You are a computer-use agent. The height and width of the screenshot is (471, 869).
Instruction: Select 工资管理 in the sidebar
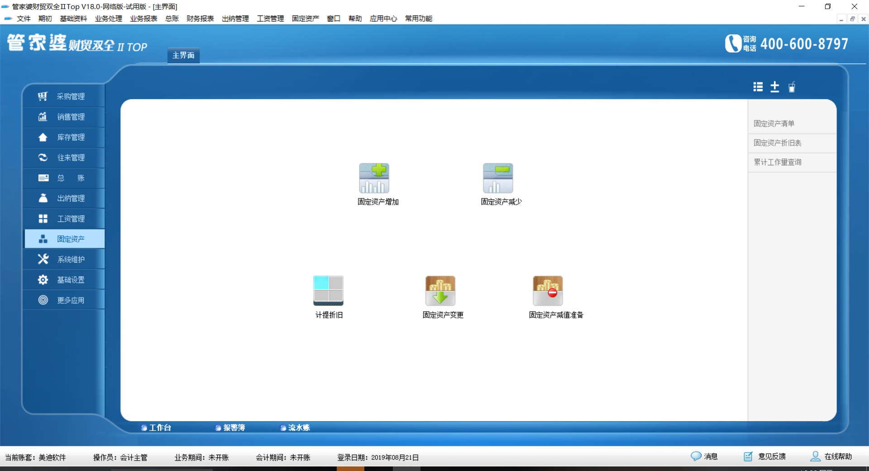click(64, 219)
